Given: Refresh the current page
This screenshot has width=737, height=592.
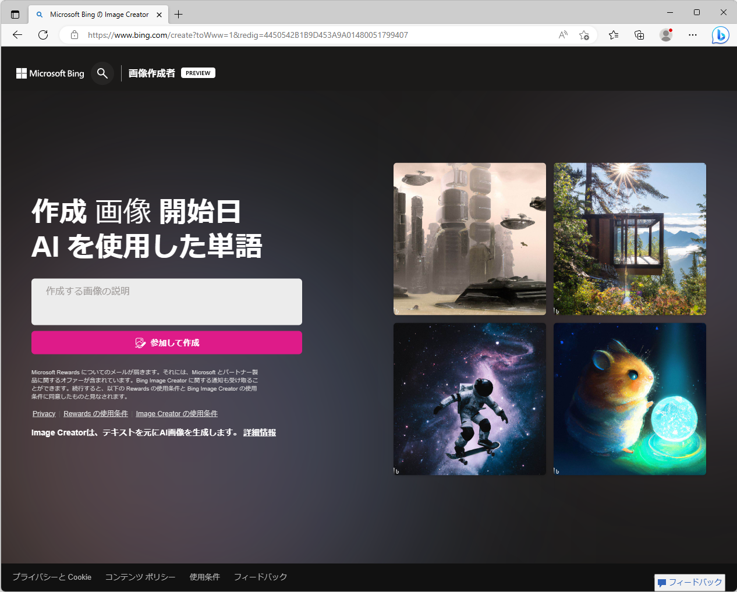Looking at the screenshot, I should [x=42, y=35].
